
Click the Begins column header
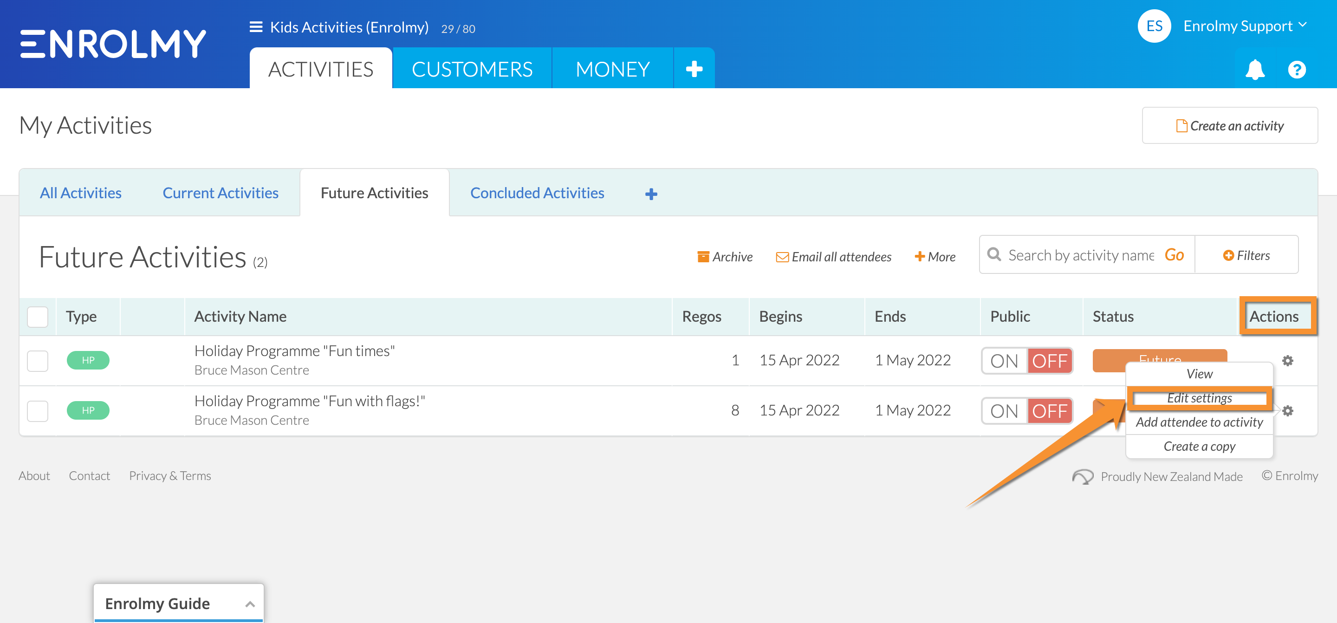[x=780, y=316]
